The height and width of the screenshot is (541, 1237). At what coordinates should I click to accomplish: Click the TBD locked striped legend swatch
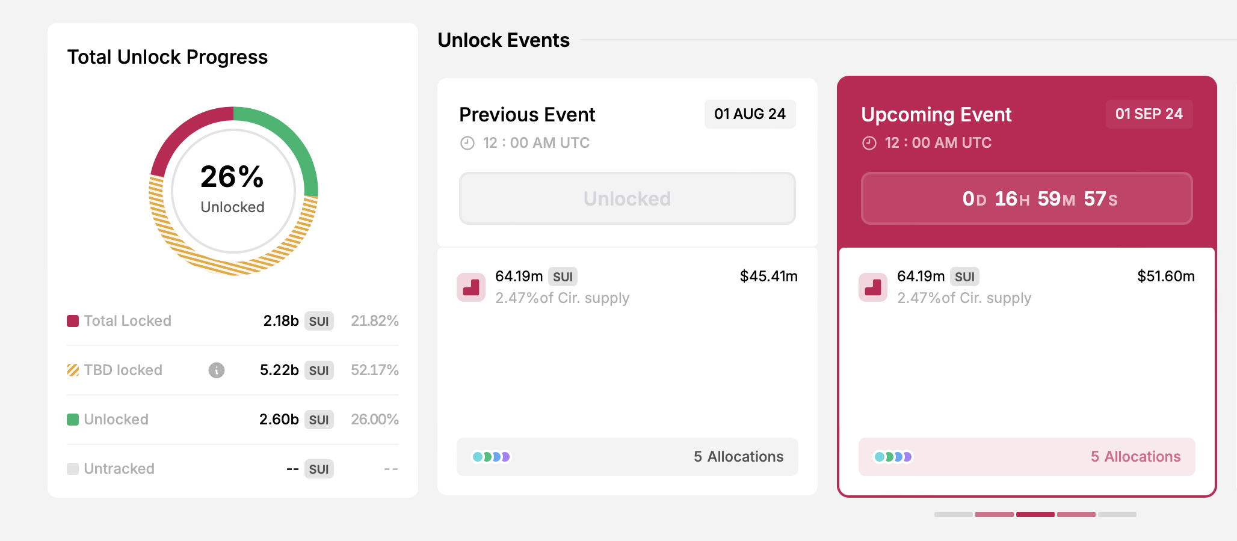(73, 370)
